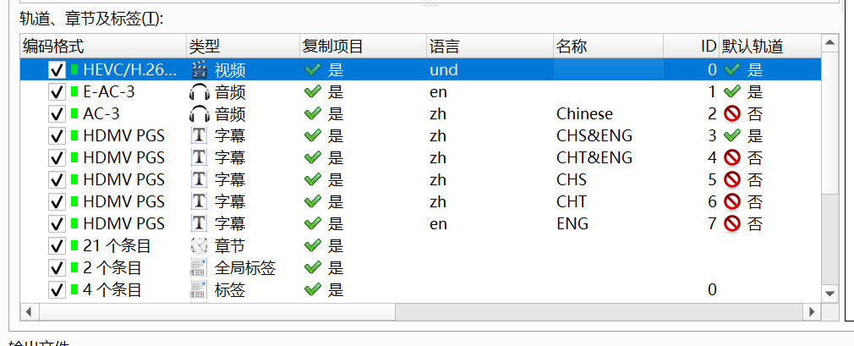Click default-track prohibited icon for ID 6
854x346 pixels.
732,201
